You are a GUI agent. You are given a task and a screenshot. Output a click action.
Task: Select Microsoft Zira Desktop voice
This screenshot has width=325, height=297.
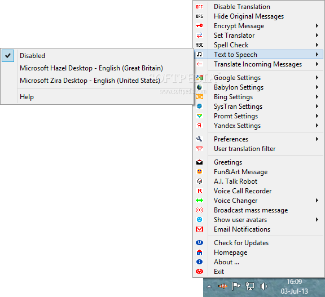(97, 81)
